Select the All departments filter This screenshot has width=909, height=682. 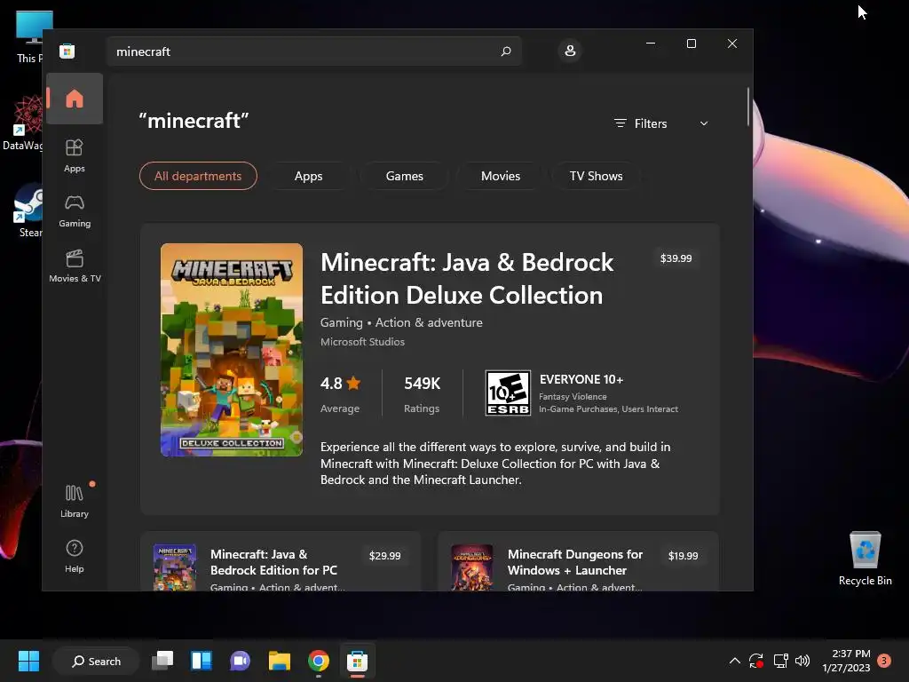pos(198,176)
